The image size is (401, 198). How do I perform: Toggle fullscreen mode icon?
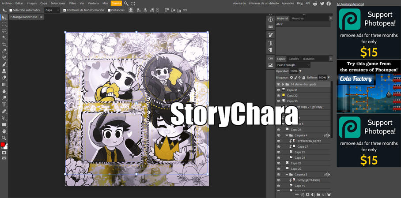pyautogui.click(x=133, y=4)
